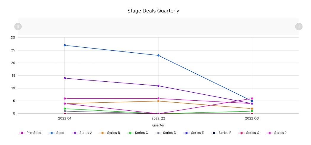Click Series A point at 2022 Q1
Viewport: 311px width, 145px height.
pyautogui.click(x=65, y=78)
